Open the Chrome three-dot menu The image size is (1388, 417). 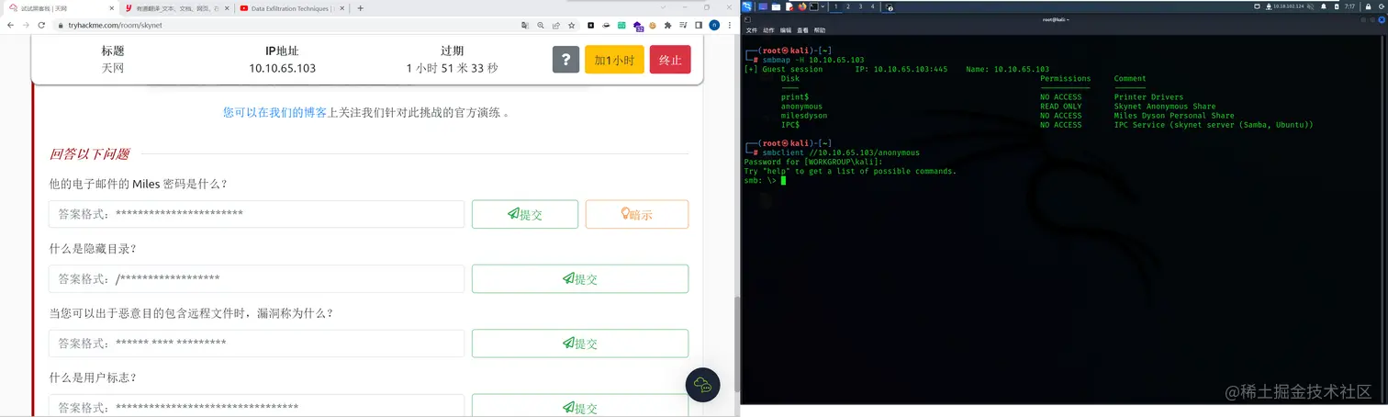(x=730, y=25)
